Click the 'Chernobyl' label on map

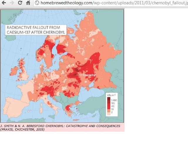click(x=89, y=75)
